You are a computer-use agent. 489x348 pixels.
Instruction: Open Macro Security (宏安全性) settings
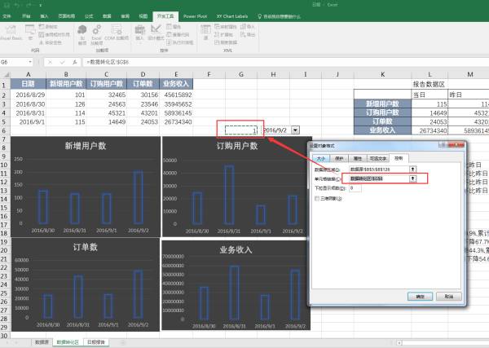50,42
